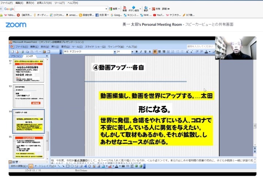The width and height of the screenshot is (263, 179).
Task: Click Google toolbar 検索 button
Action: 113,9
